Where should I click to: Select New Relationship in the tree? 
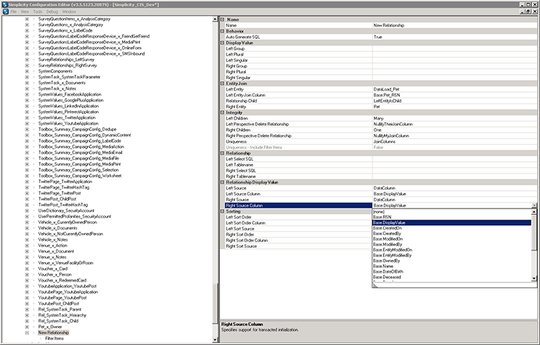[x=54, y=333]
